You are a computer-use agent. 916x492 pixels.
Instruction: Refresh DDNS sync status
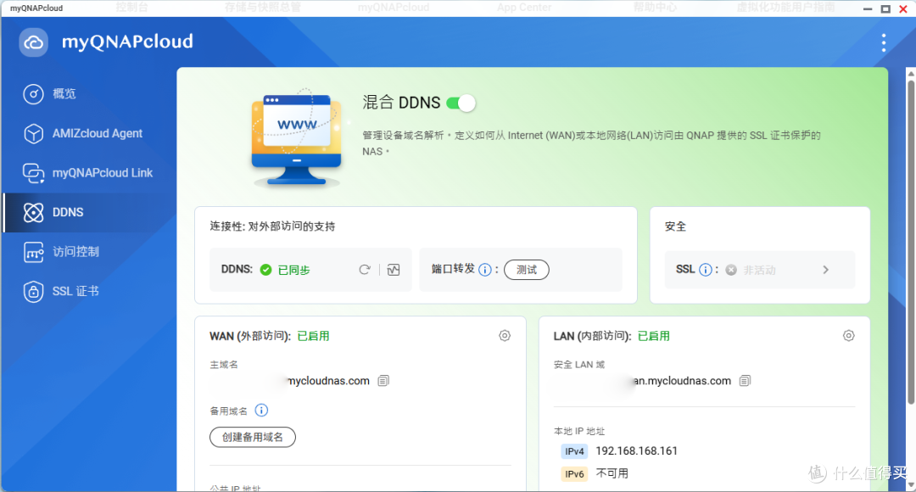tap(365, 270)
